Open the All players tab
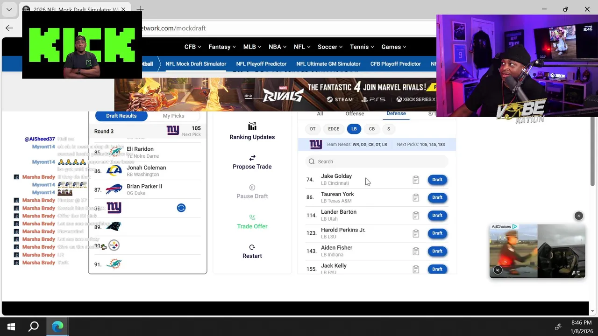The image size is (598, 336). tap(320, 114)
